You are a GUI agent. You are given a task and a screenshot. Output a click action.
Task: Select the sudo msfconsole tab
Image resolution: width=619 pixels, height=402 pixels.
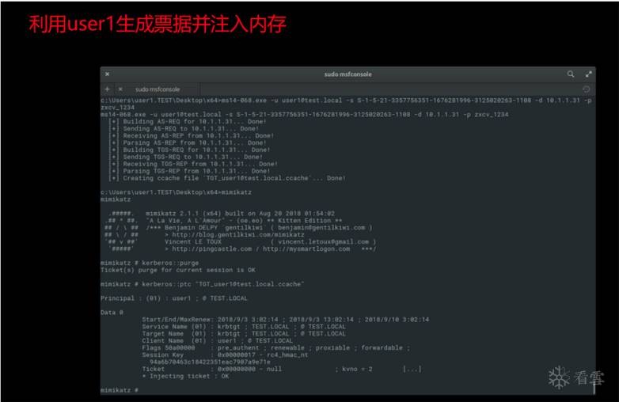pyautogui.click(x=158, y=89)
